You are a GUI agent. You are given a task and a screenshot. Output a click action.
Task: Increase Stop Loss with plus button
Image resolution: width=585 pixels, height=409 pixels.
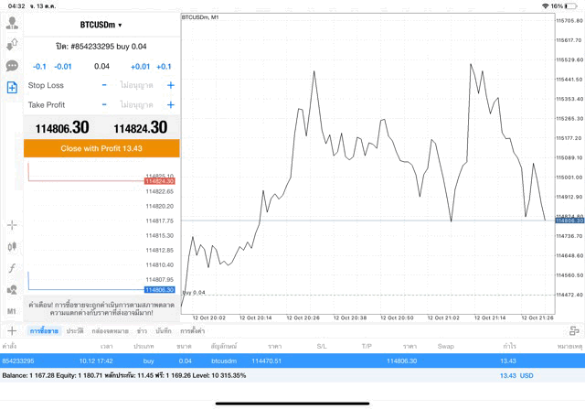coord(170,85)
